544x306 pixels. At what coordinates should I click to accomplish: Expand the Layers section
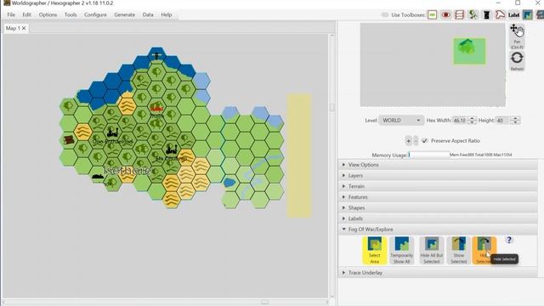438,176
